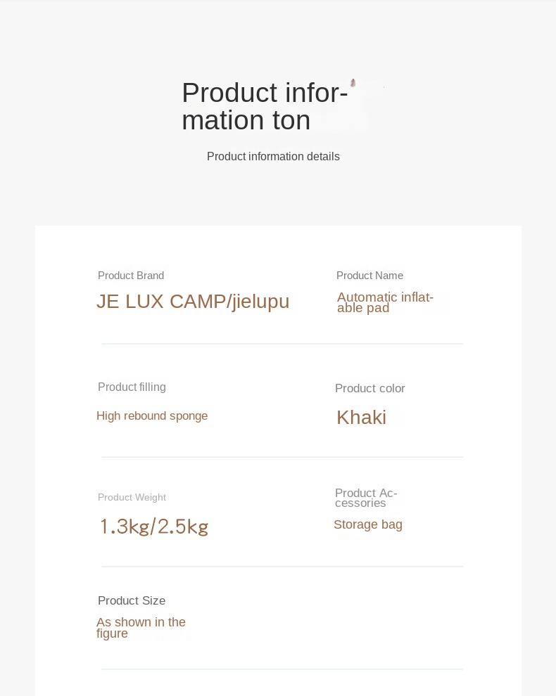Select the 1.3kg/2.5kg weight value
556x696 pixels.
click(153, 527)
